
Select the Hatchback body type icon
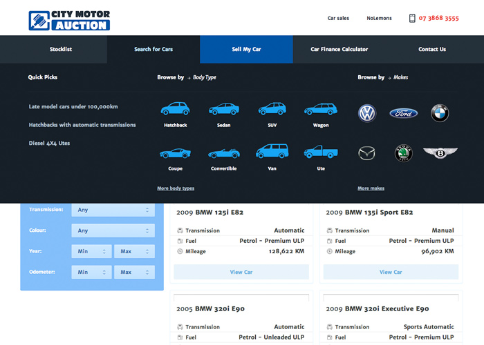point(175,108)
